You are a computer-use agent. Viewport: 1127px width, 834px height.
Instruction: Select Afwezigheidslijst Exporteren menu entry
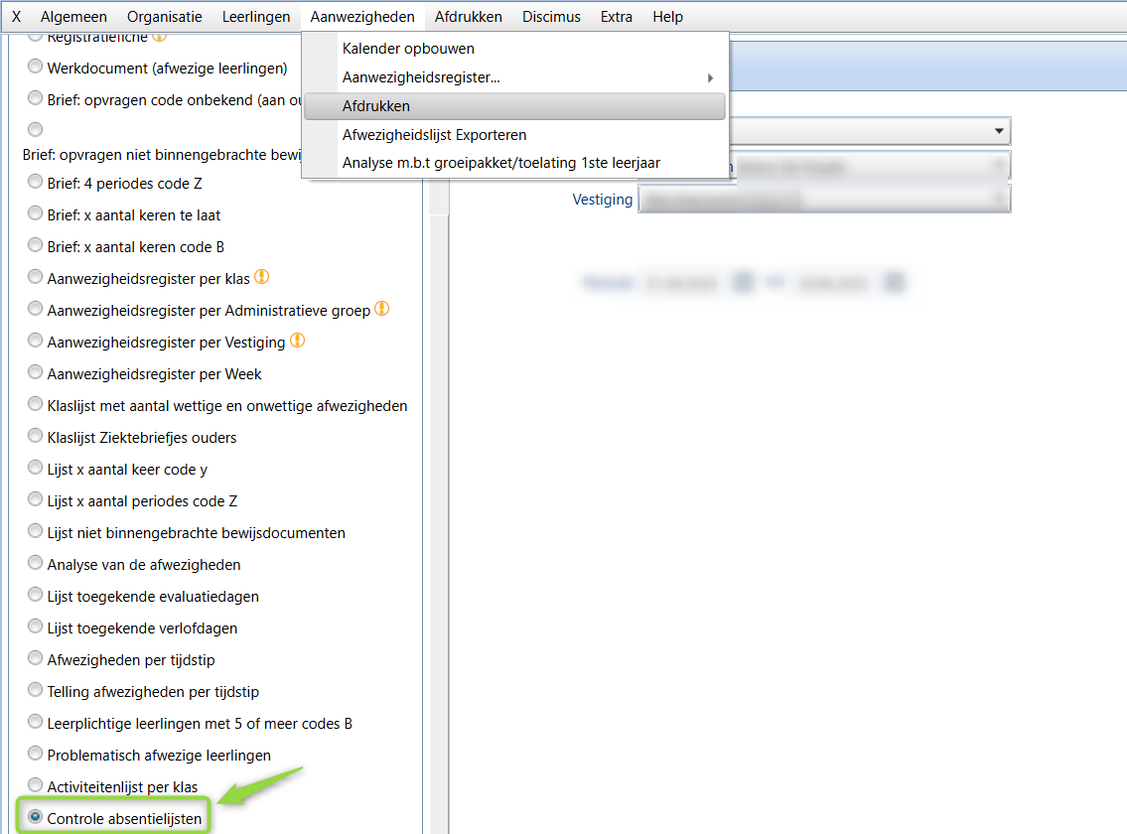point(434,135)
